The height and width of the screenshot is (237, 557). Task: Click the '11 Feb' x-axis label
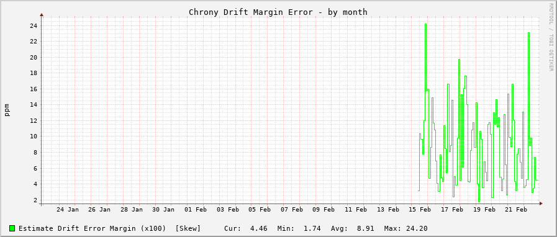pos(356,210)
